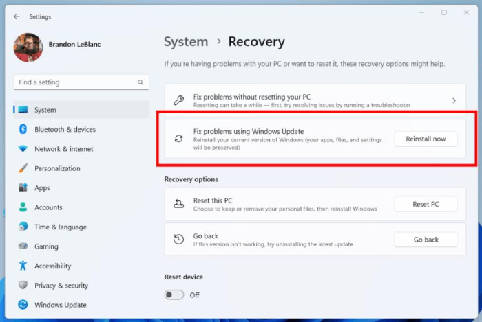Viewport: 482px width, 322px height.
Task: Open Privacy & security settings
Action: [x=61, y=286]
